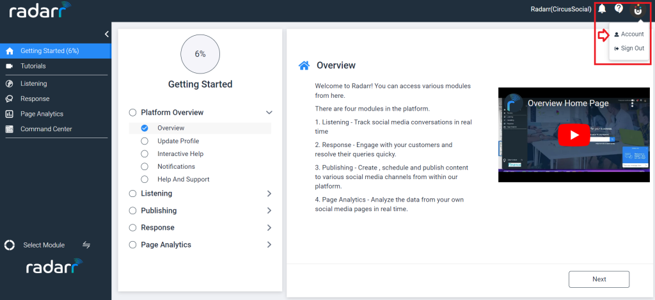Screen dimensions: 655x300
Task: Click the person icon next to Account
Action: click(616, 35)
